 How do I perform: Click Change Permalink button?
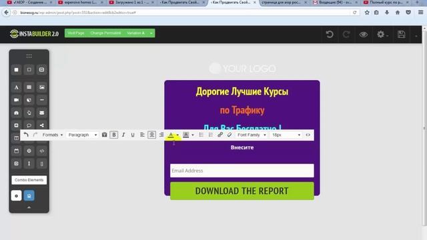point(105,33)
